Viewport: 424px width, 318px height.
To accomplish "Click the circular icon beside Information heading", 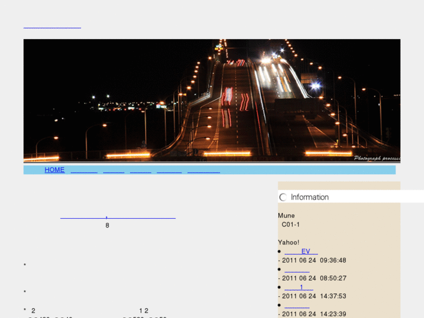I will (x=283, y=197).
